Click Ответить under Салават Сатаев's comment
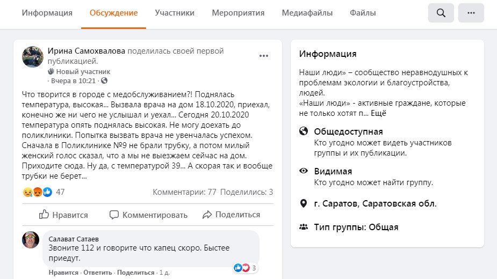 (98, 273)
